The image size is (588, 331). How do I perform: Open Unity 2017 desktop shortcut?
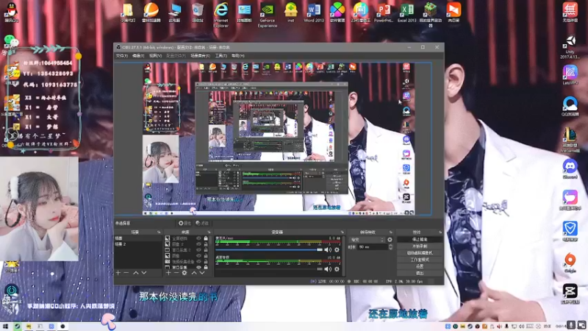coord(570,47)
